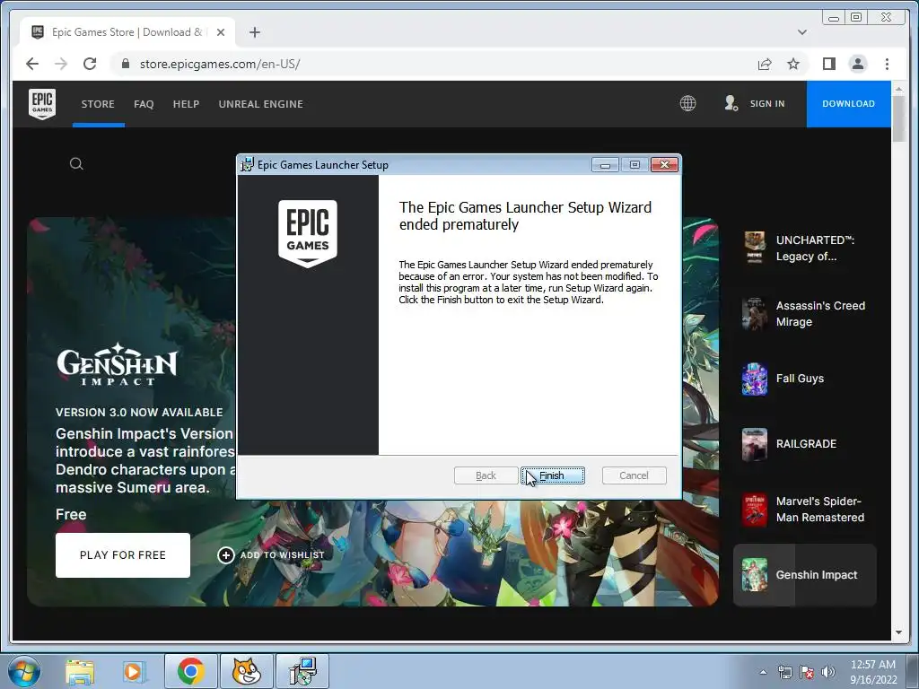Expand Chrome tab search chevron
This screenshot has height=689, width=919.
pyautogui.click(x=802, y=32)
